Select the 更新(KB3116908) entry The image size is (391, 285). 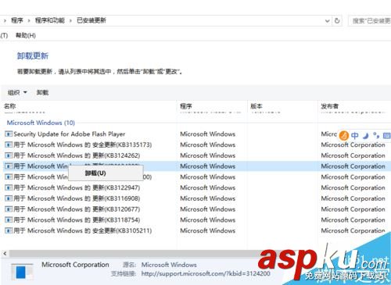tap(77, 198)
